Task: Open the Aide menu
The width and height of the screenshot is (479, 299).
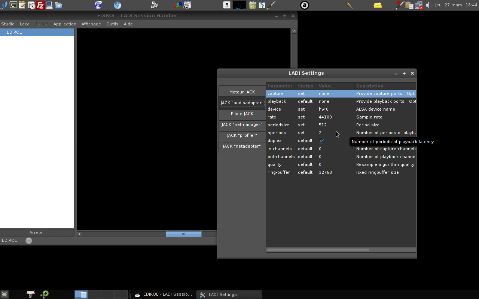Action: (x=128, y=24)
